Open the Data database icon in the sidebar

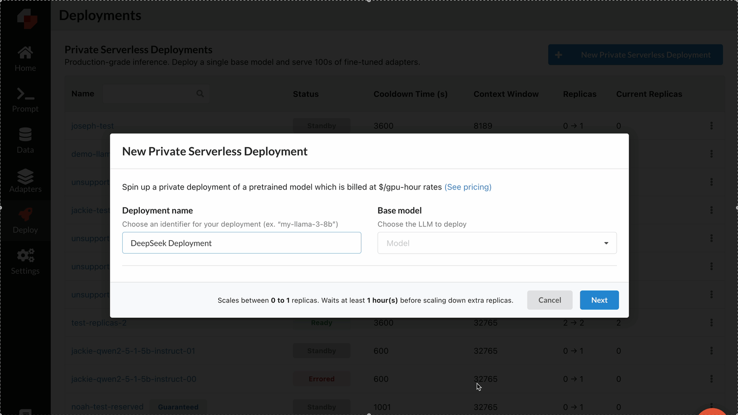[25, 135]
